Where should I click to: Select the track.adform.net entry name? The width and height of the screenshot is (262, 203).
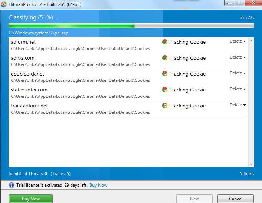tap(29, 106)
